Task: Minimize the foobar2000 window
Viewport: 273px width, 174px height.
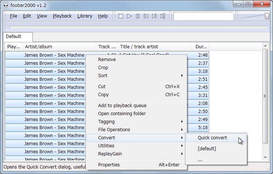Action: point(238,4)
